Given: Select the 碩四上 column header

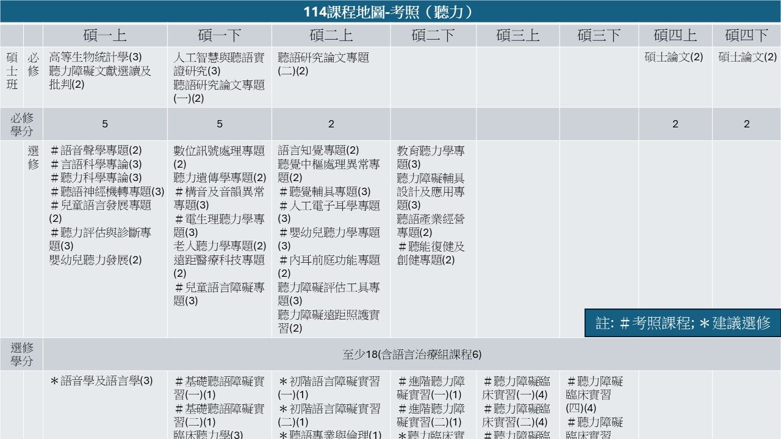Looking at the screenshot, I should pos(675,35).
